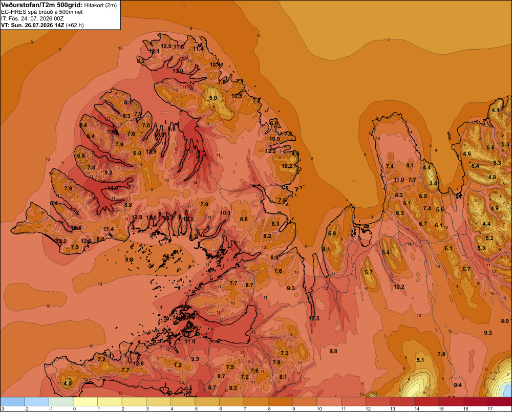This screenshot has height=412, width=512.
Task: Click the '8.9' temperature value
Action: click(505, 321)
